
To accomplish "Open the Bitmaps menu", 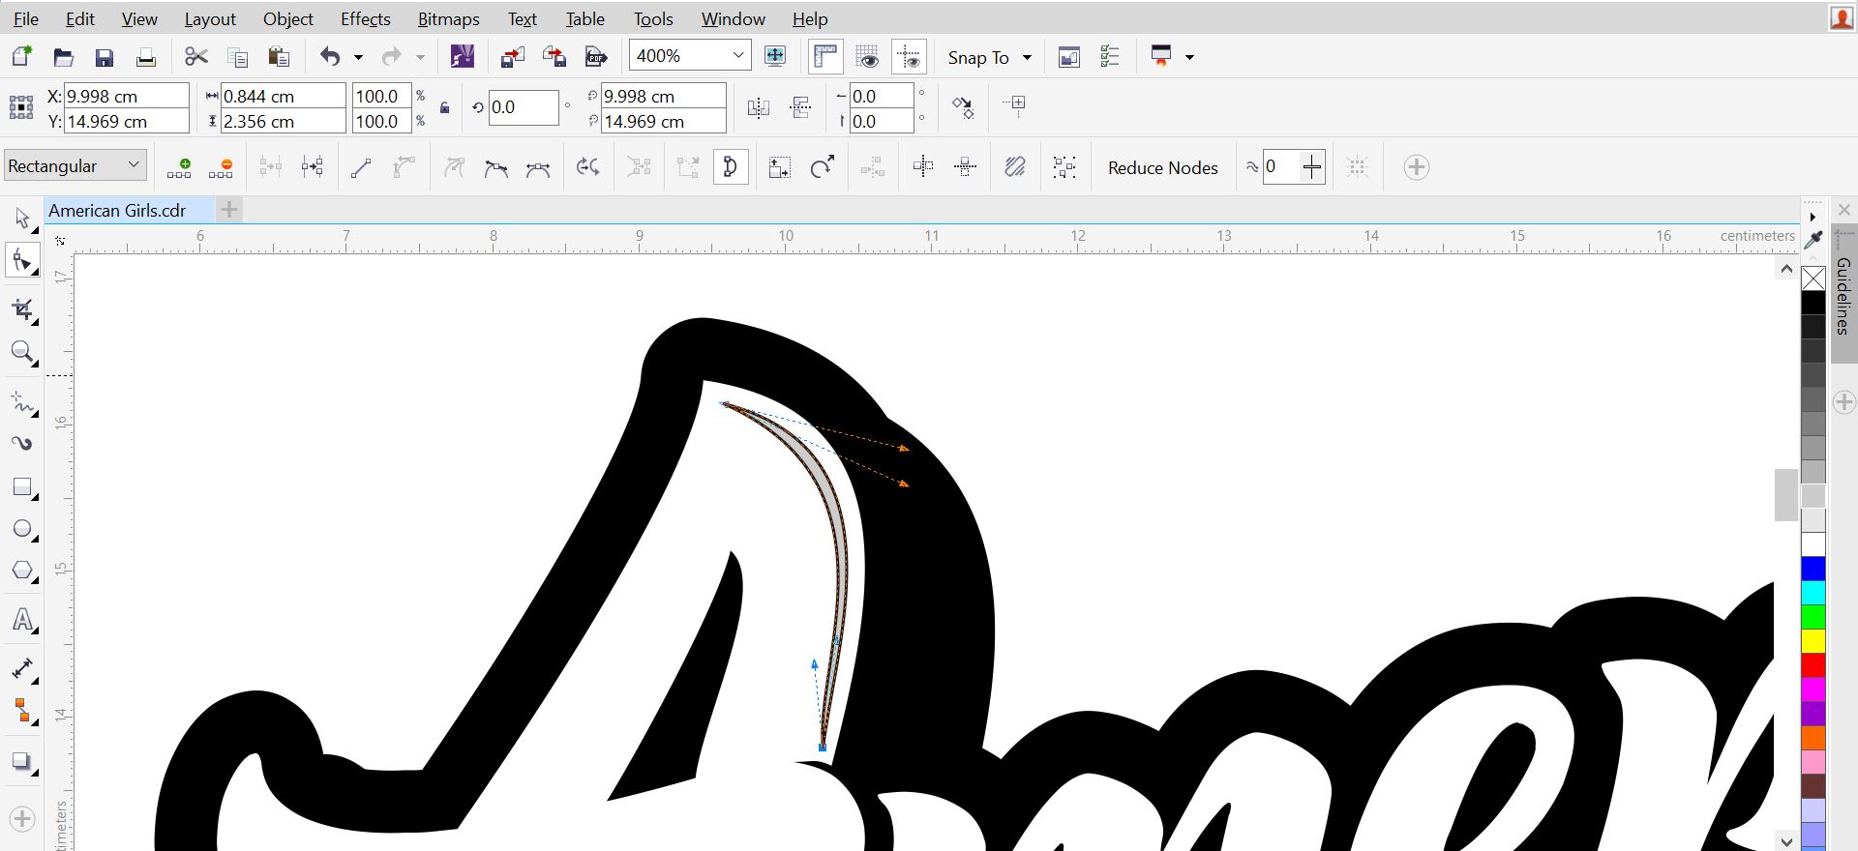I will point(448,18).
